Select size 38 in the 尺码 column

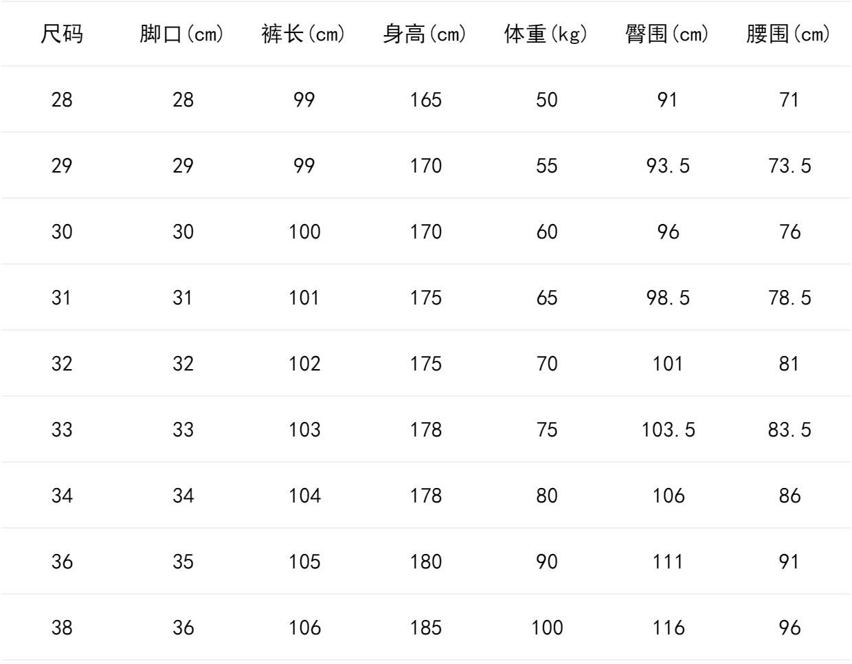(62, 628)
